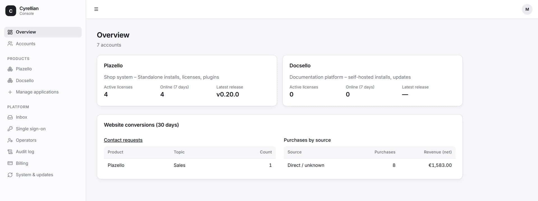
Task: Open Plazello in the Products section
Action: tap(43, 69)
